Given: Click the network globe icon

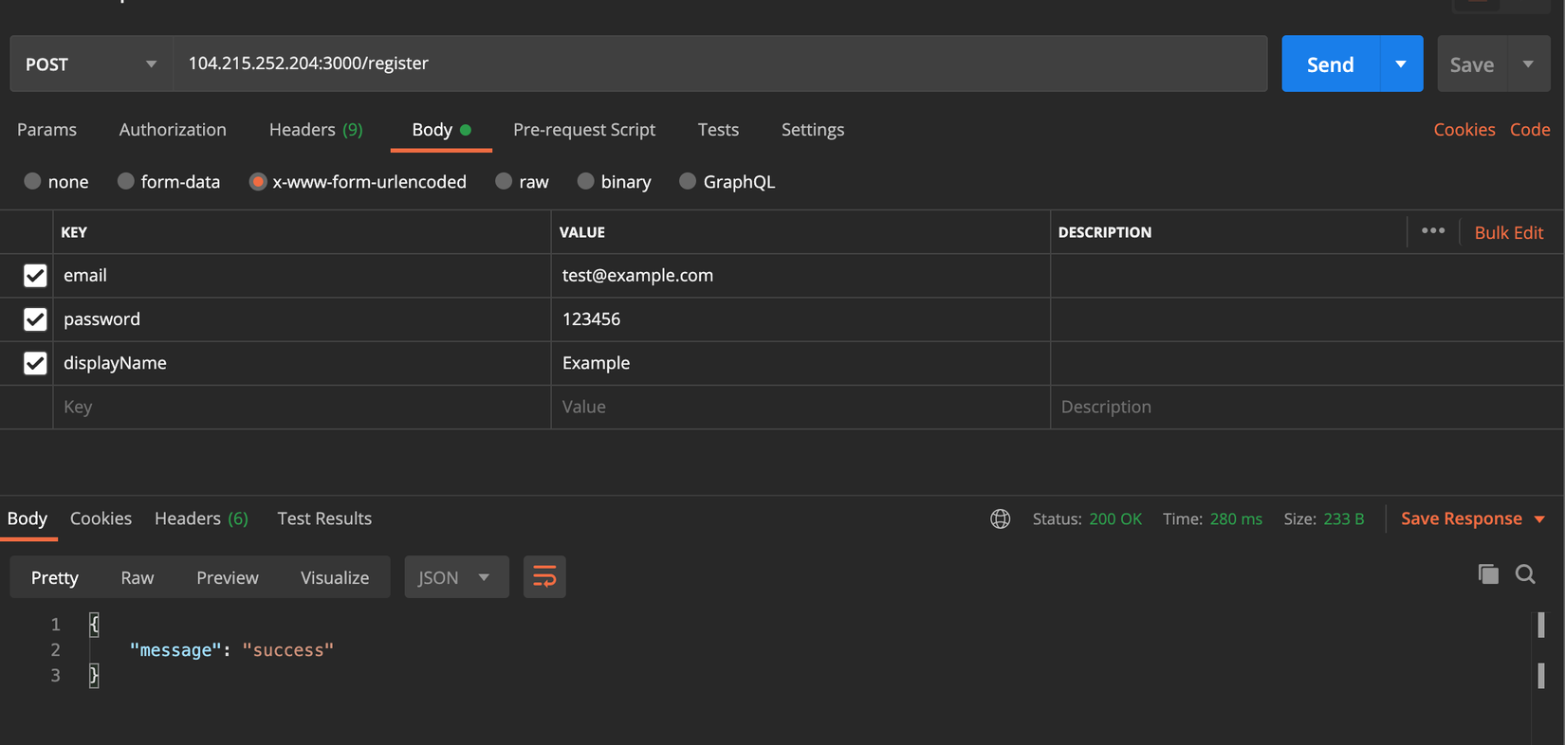Looking at the screenshot, I should click(x=1000, y=518).
